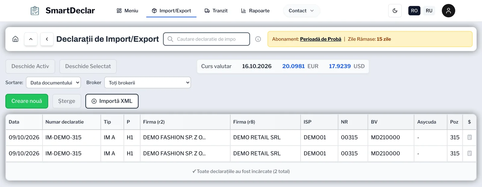The width and height of the screenshot is (482, 187).
Task: Click the ISP column header
Action: pos(319,122)
